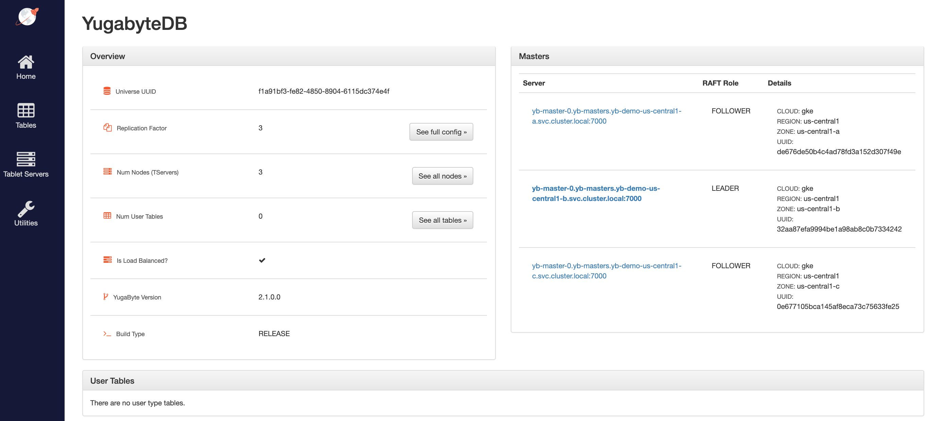The height and width of the screenshot is (421, 929).
Task: Click the Num Nodes server icon
Action: [x=107, y=171]
